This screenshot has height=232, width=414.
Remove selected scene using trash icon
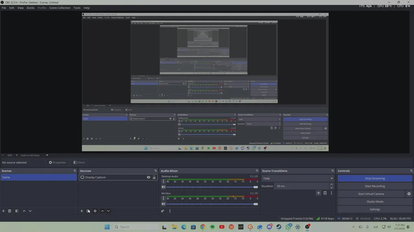(x=10, y=211)
